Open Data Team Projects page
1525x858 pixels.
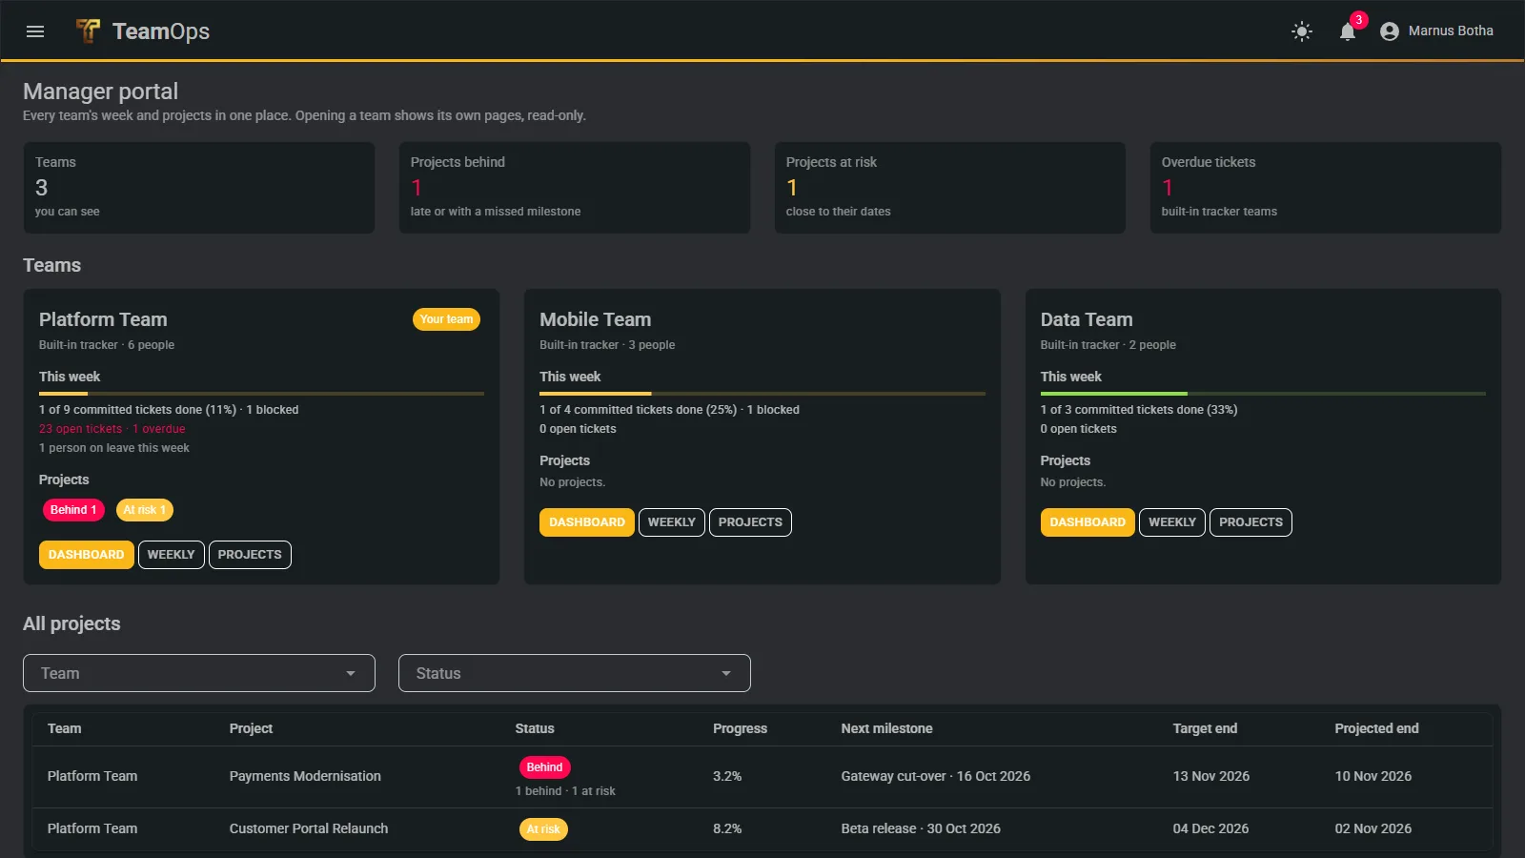(x=1250, y=522)
